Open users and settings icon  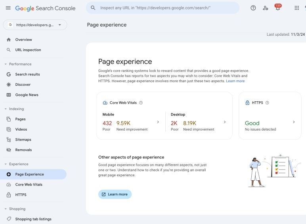(x=266, y=8)
